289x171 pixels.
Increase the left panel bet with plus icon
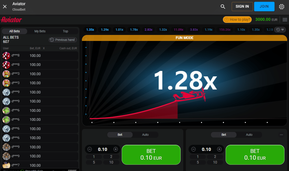[x=115, y=149]
